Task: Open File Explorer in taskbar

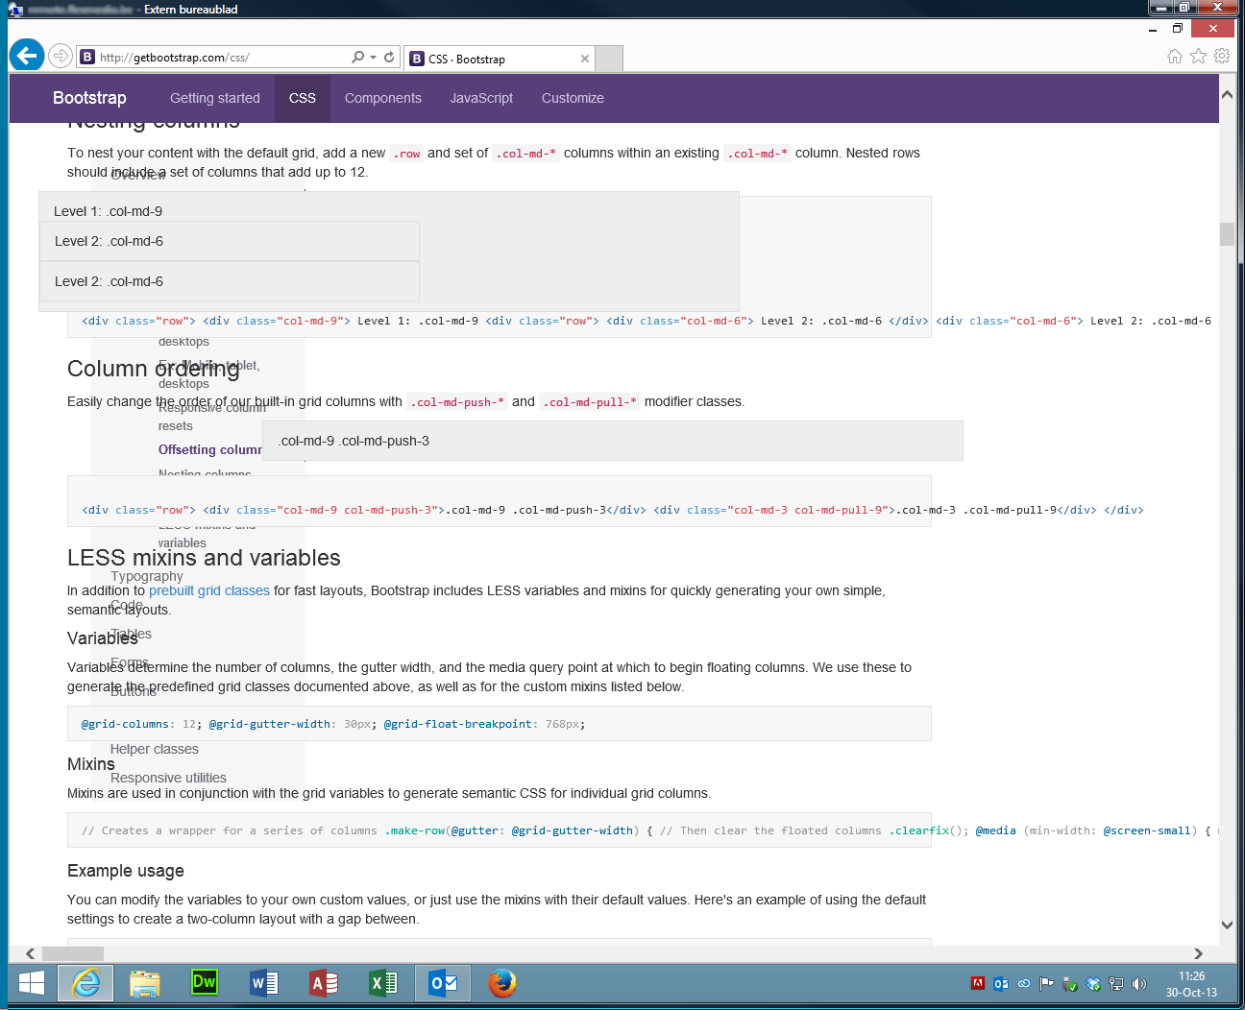Action: [x=145, y=983]
